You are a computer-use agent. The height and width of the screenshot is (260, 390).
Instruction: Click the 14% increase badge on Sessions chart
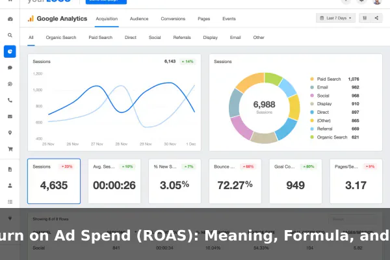click(188, 62)
